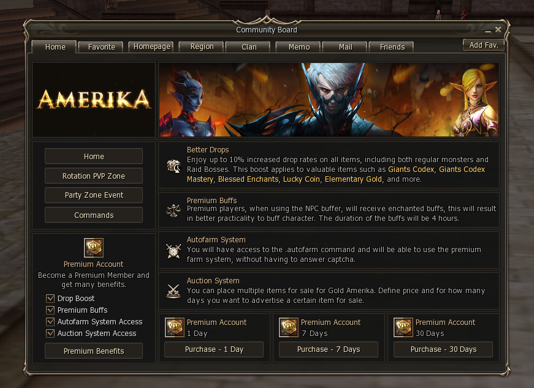Switch to the Clan tab
Viewport: 534px width, 388px height.
(x=249, y=47)
